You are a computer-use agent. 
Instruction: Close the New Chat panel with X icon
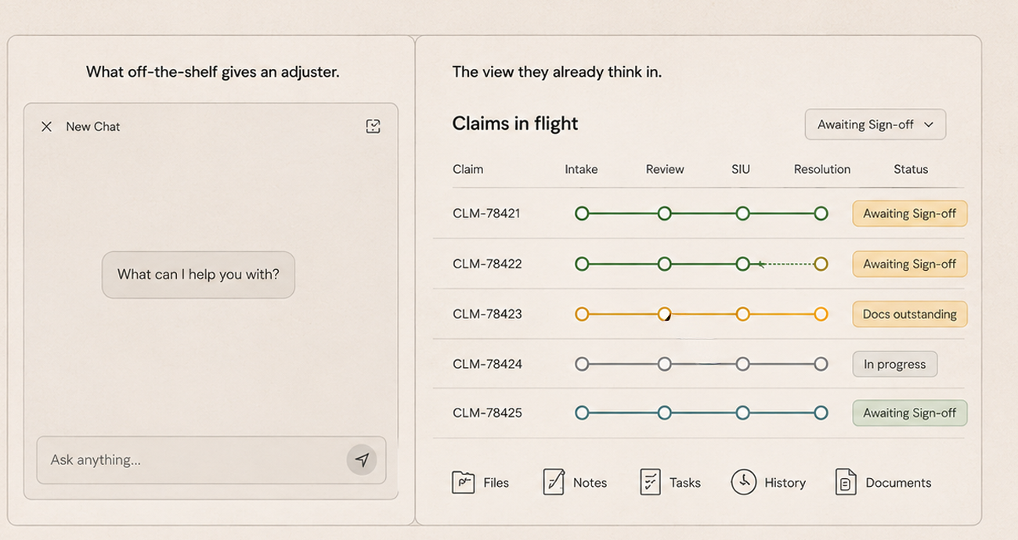click(x=47, y=127)
